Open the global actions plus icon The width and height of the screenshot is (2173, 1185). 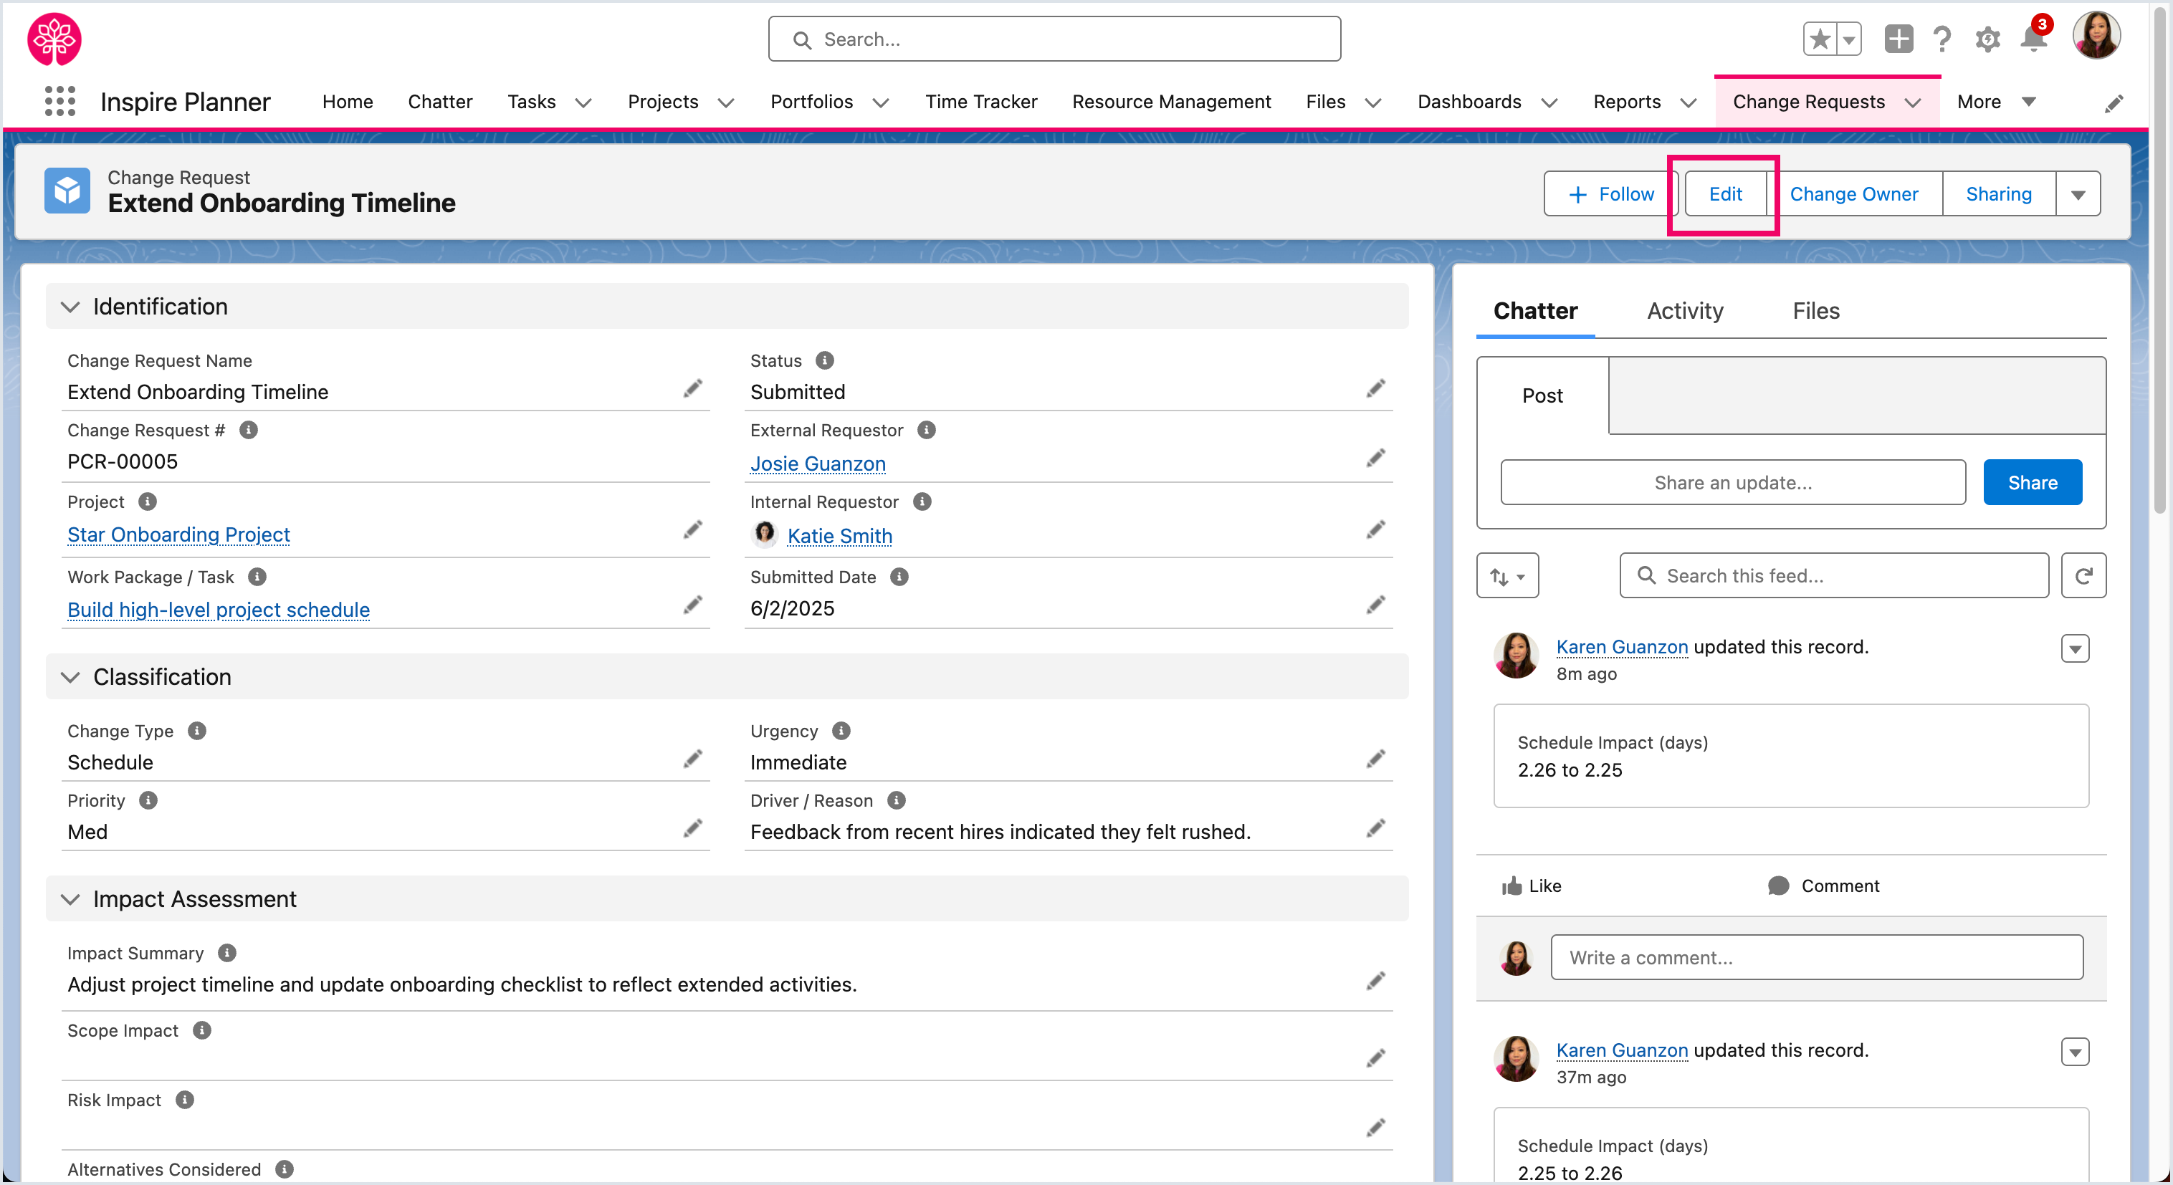point(1898,39)
